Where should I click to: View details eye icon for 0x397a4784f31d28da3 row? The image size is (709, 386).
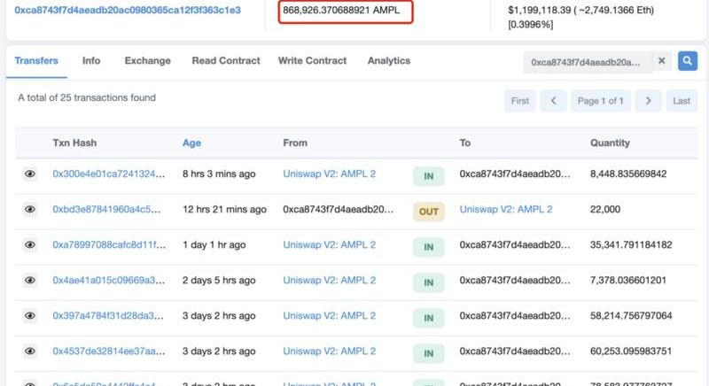pyautogui.click(x=30, y=315)
